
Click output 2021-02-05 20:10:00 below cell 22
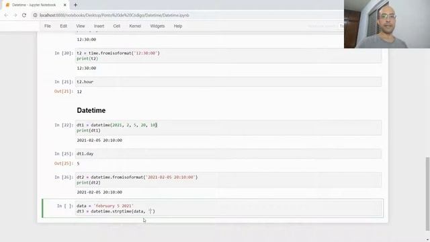99,140
